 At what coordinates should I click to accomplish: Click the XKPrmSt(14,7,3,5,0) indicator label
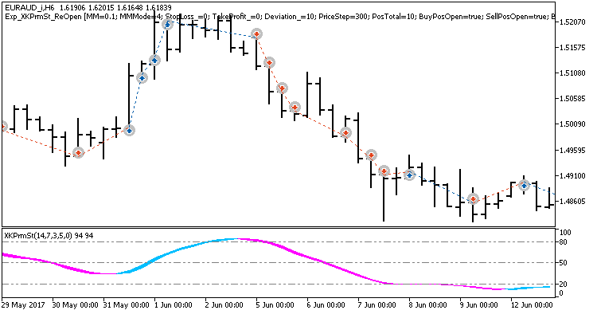click(49, 236)
